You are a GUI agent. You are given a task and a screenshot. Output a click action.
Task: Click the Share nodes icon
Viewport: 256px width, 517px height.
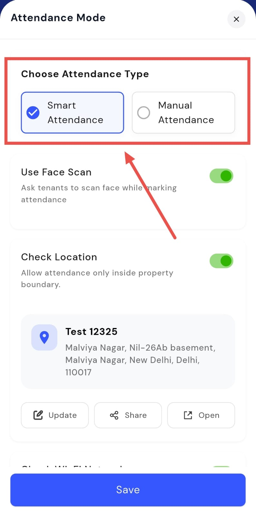pos(114,415)
